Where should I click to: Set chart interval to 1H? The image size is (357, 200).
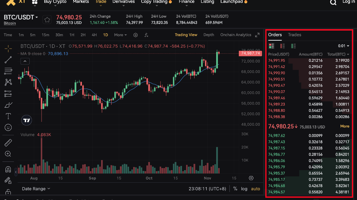(72, 35)
